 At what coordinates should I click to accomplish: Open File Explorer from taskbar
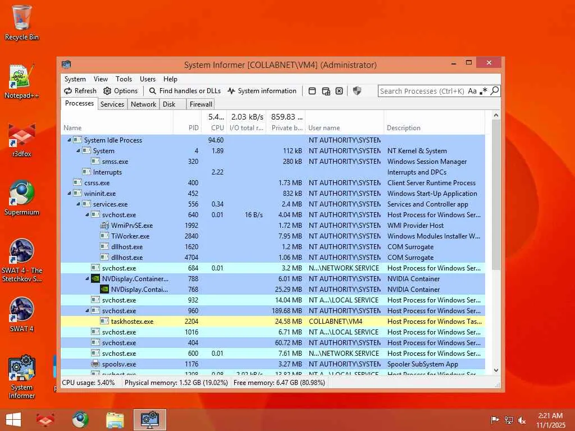[x=115, y=420]
